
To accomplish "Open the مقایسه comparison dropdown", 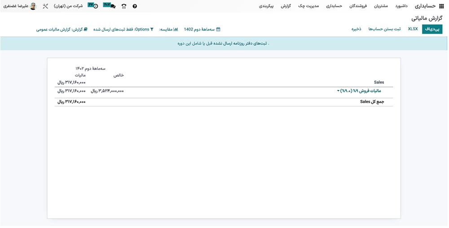I will tap(169, 29).
